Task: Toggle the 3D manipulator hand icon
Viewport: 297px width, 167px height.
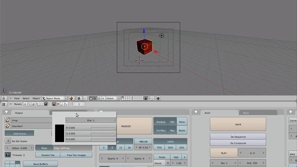Action: [x=91, y=98]
